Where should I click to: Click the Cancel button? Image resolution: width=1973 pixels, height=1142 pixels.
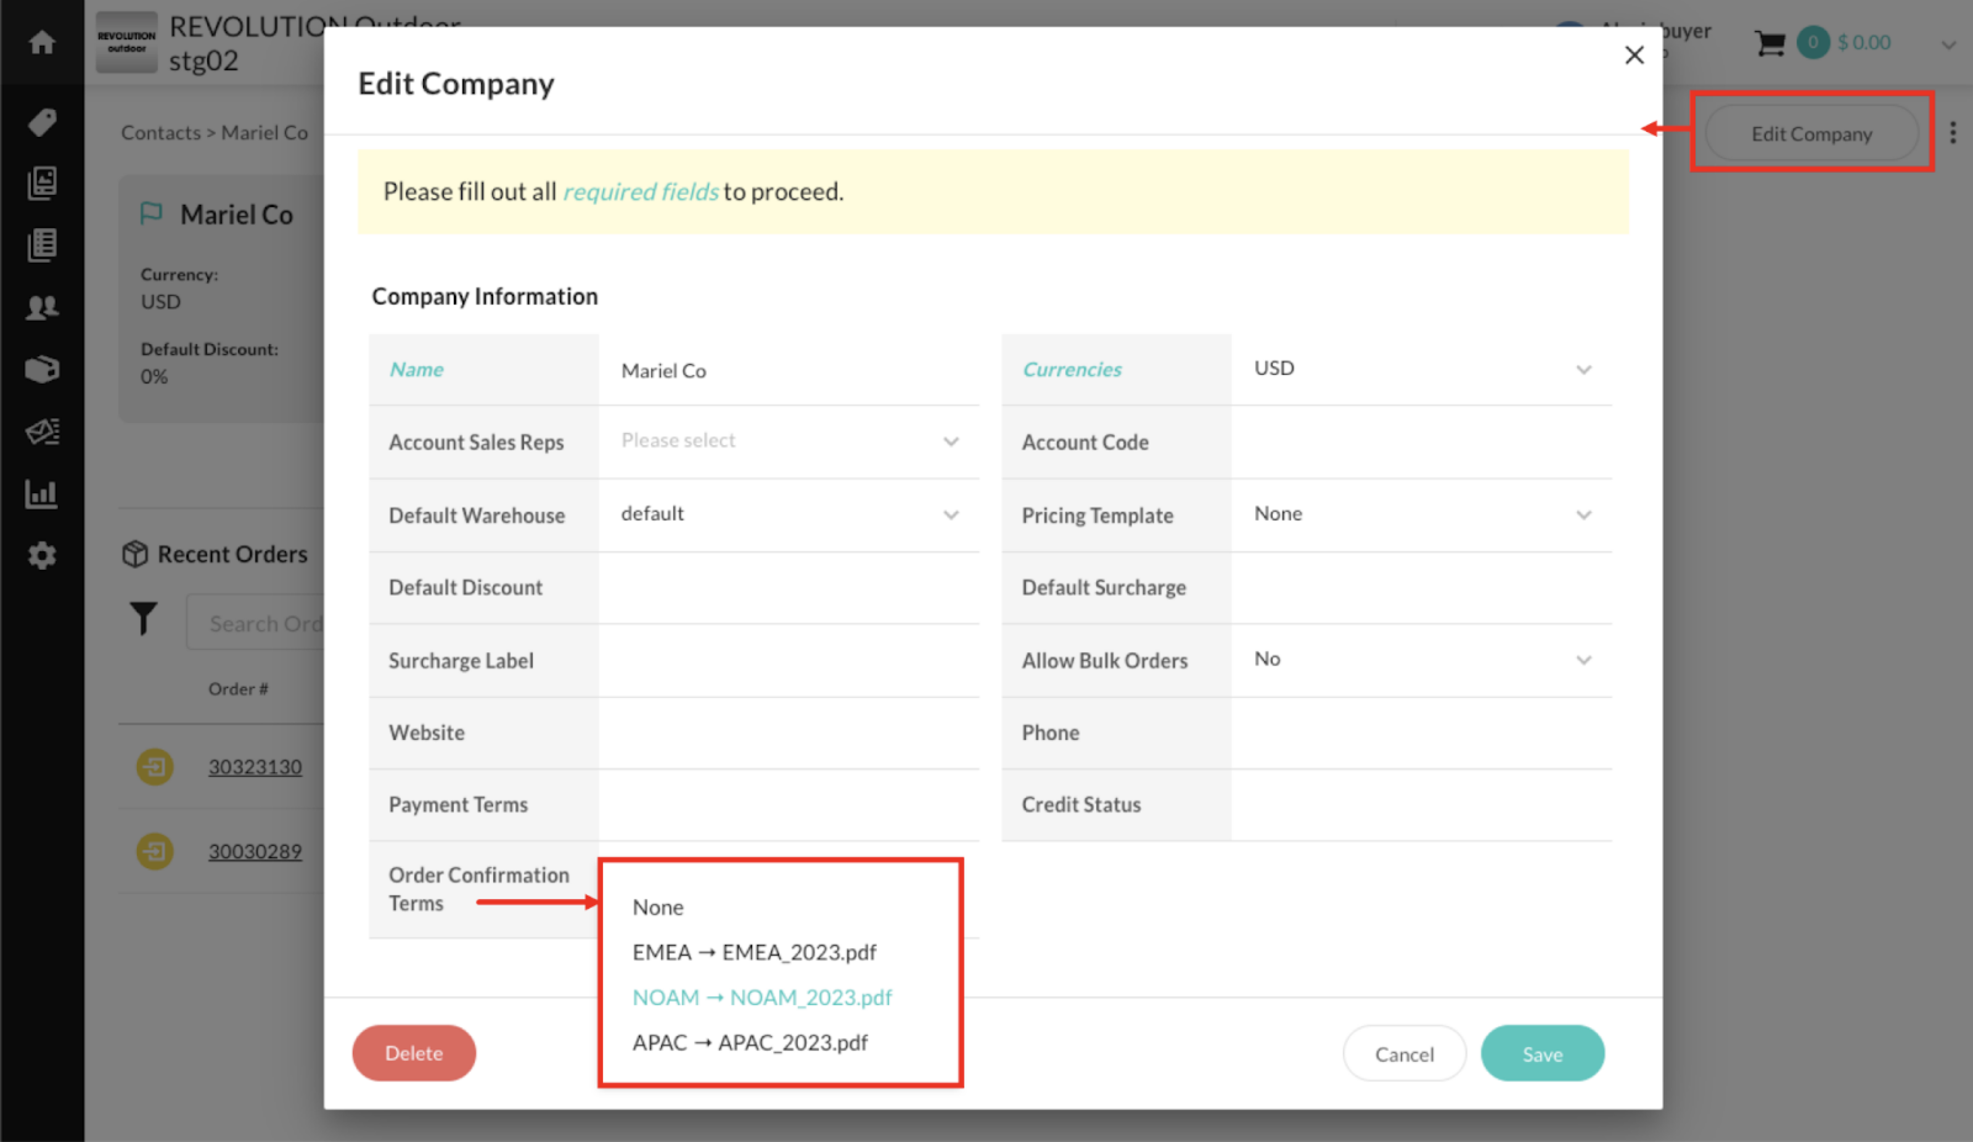(x=1404, y=1053)
